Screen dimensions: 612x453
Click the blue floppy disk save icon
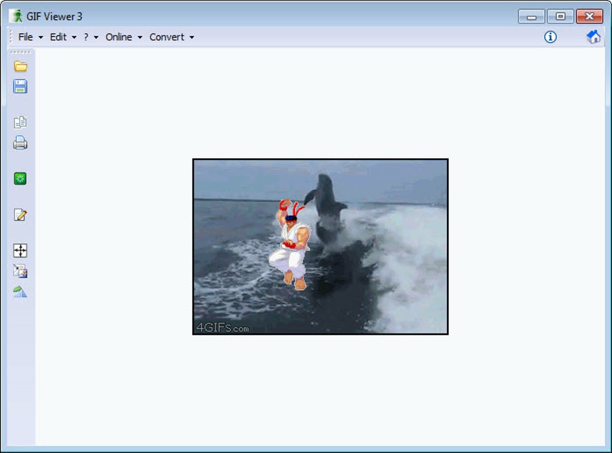click(20, 87)
